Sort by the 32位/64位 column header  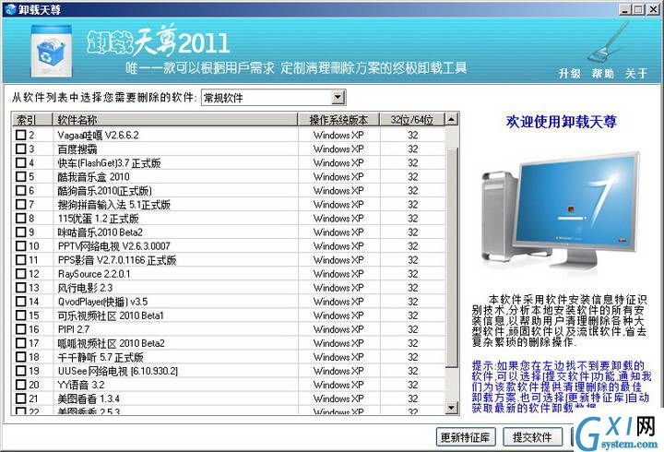(x=412, y=120)
